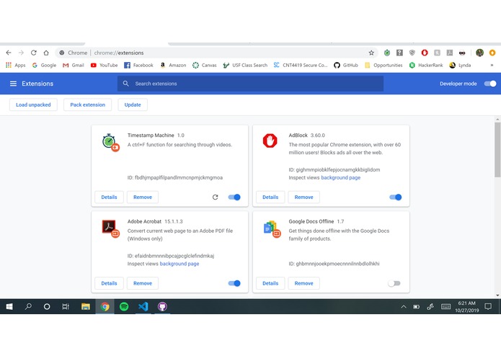Viewport: 501px width, 356px height.
Task: Open Cortana circle on the taskbar
Action: 47,306
